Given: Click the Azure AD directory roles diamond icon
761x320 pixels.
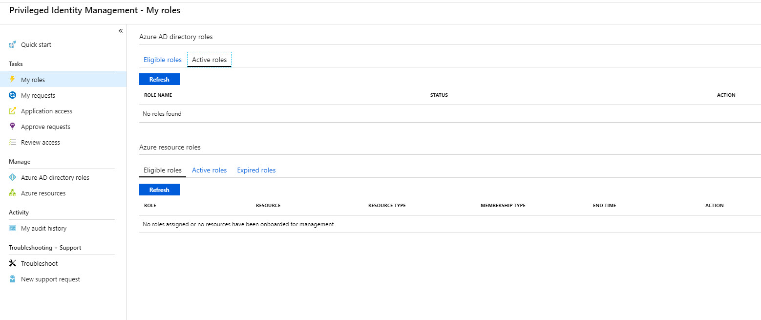Looking at the screenshot, I should [x=13, y=177].
